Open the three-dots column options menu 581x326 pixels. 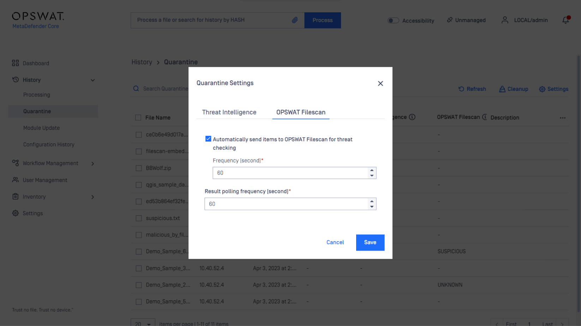coord(563,118)
